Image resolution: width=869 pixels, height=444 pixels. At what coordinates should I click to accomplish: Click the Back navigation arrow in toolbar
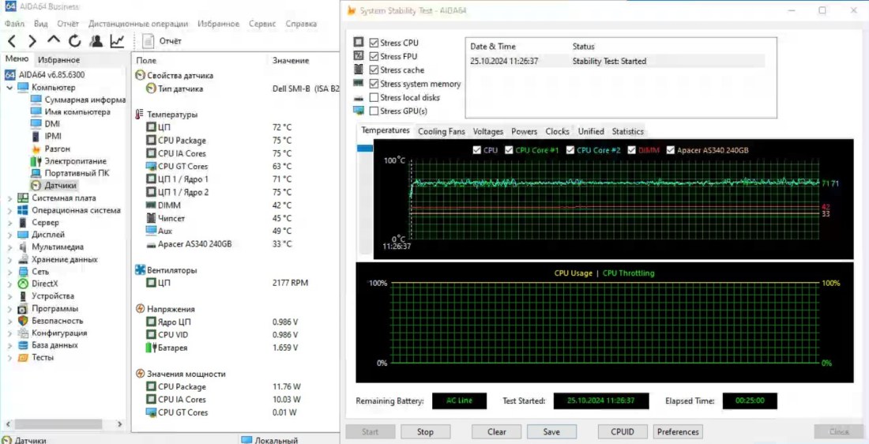[12, 41]
